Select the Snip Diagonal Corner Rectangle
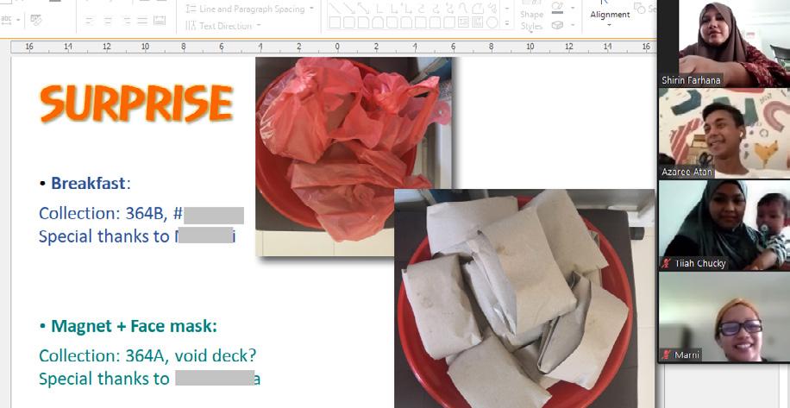 (392, 22)
